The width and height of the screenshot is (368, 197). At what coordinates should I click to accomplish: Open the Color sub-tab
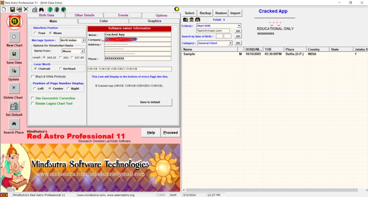click(103, 21)
